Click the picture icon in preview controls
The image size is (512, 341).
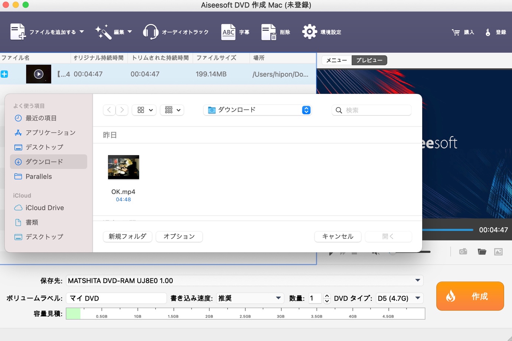point(498,252)
